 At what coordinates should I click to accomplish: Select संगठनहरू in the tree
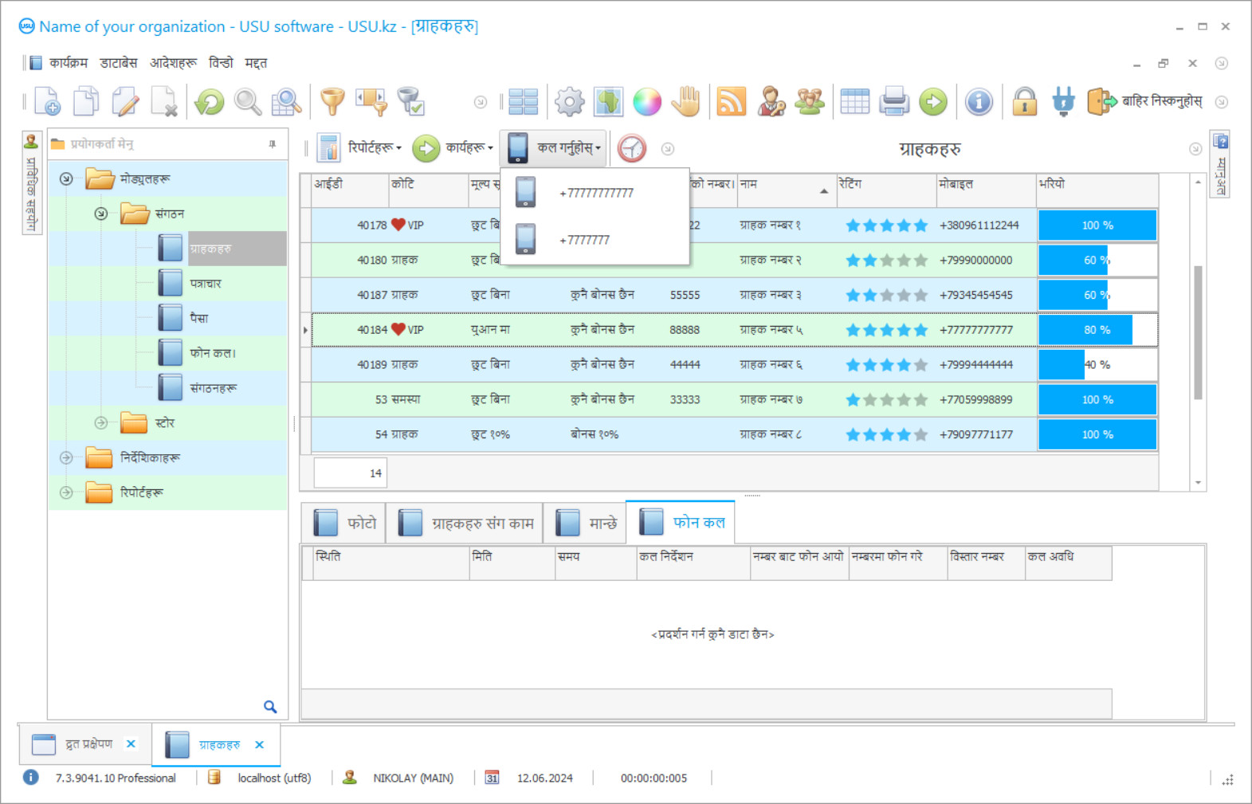click(213, 388)
